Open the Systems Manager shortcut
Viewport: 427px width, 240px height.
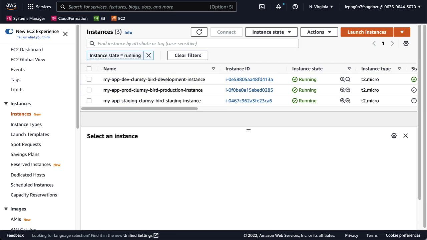click(26, 18)
